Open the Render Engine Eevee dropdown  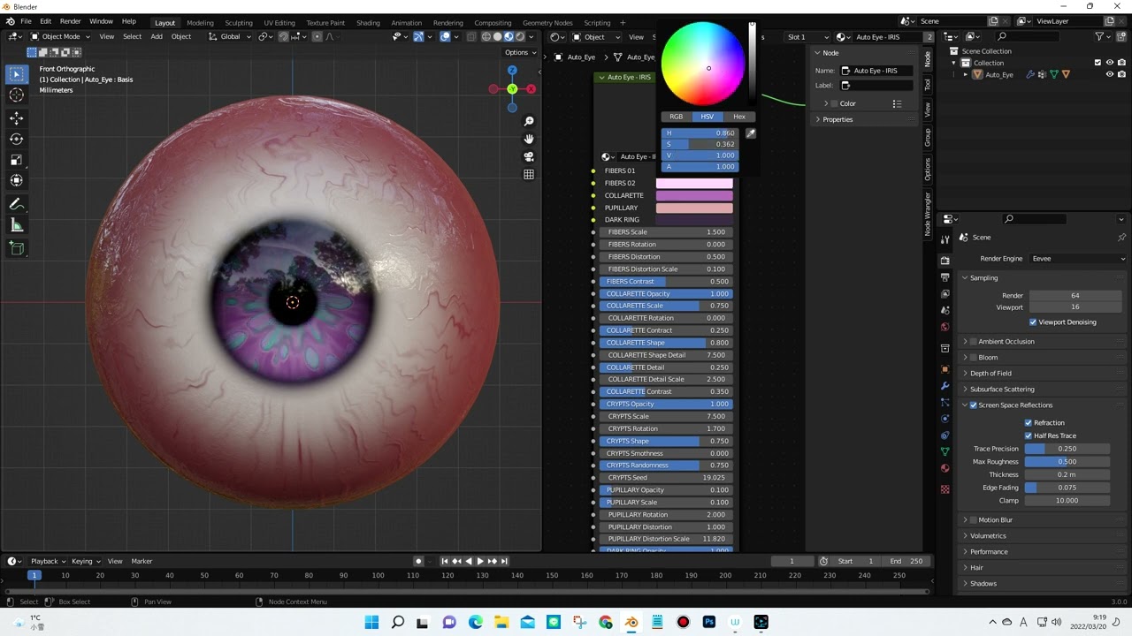tap(1077, 259)
